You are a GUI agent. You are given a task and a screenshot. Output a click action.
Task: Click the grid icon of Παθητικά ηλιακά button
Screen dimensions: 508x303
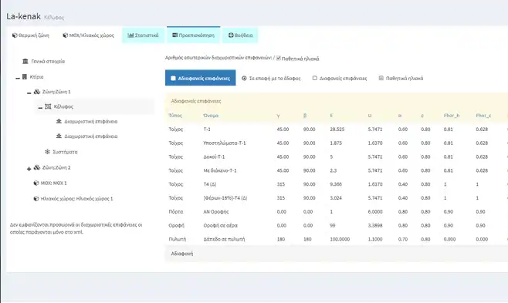tap(381, 79)
